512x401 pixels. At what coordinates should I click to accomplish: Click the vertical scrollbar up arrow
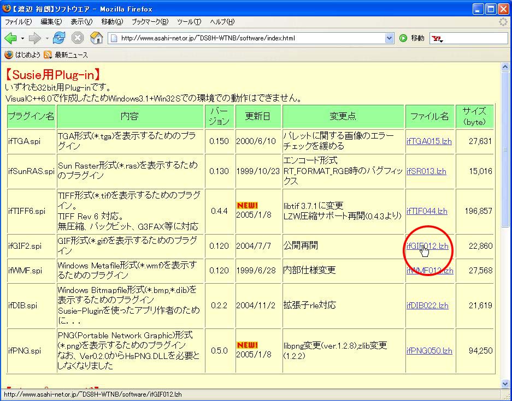click(x=505, y=67)
